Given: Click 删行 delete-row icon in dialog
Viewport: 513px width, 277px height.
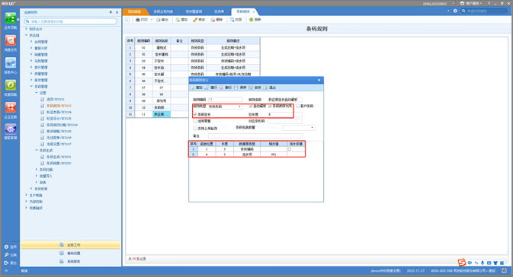Looking at the screenshot, I should click(222, 88).
